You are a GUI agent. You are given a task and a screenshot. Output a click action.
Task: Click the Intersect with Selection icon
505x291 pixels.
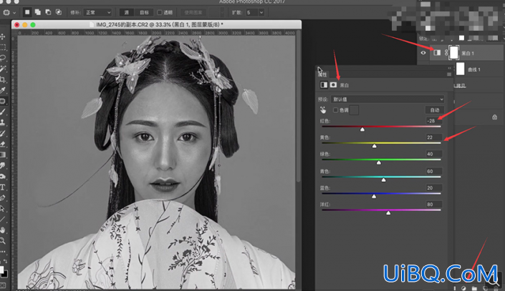(59, 12)
